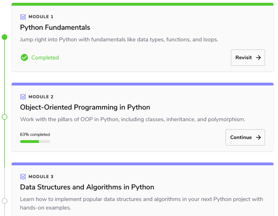Click the "MODULE 1" label text
Image resolution: width=278 pixels, height=216 pixels.
point(41,17)
